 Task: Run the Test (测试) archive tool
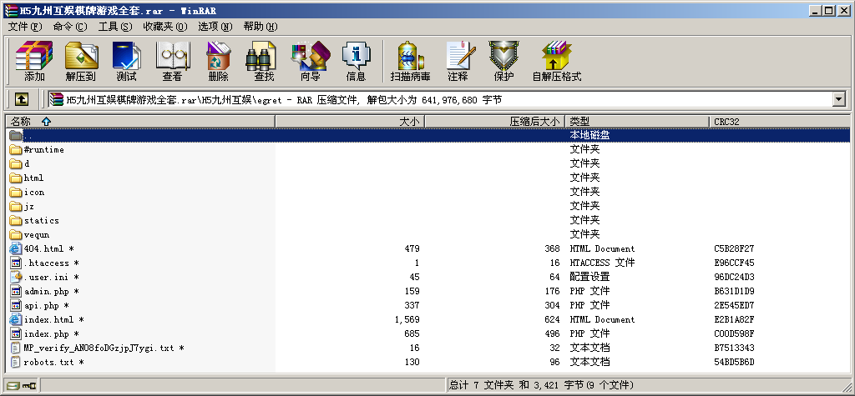(126, 61)
